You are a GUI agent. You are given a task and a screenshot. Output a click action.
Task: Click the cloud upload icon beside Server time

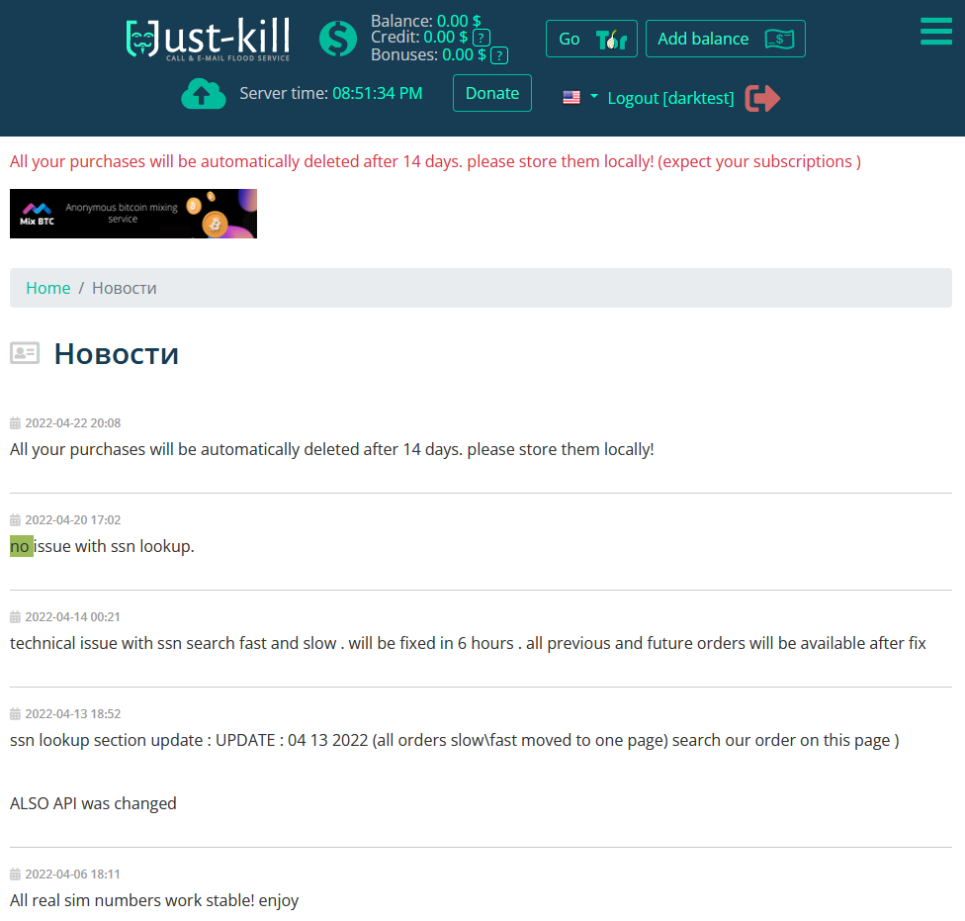pos(204,93)
